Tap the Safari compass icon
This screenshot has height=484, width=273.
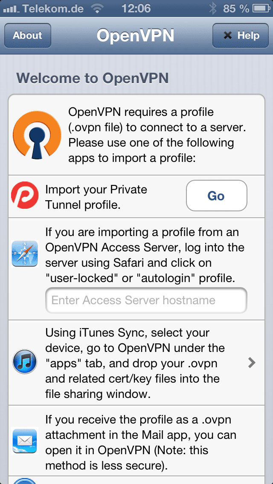click(x=25, y=254)
